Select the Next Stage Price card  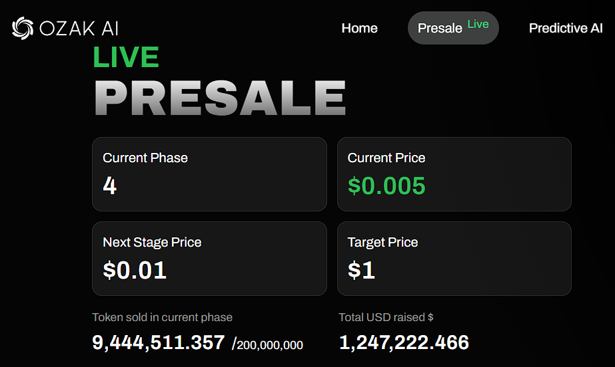pos(209,259)
